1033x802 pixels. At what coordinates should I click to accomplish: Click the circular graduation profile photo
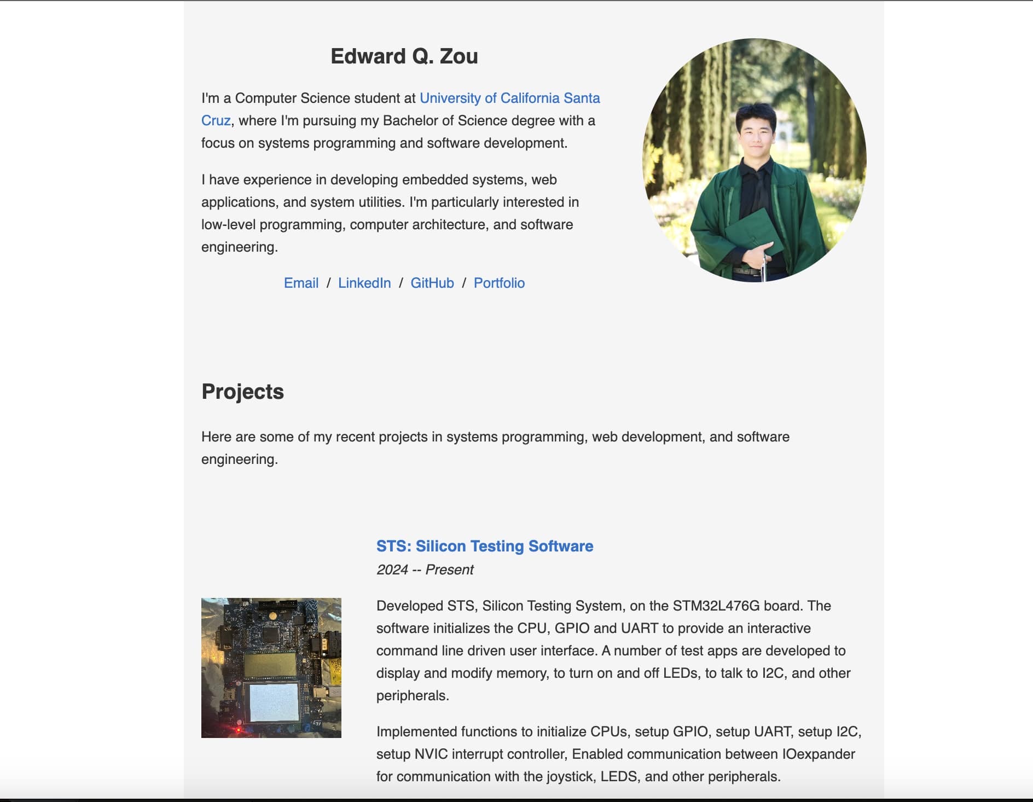[755, 160]
